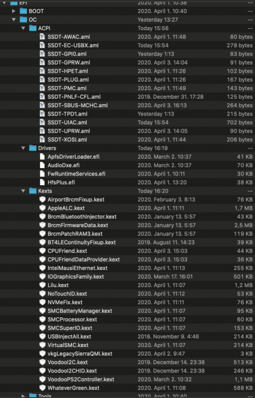Screen dimensions: 255x398
Task: Click the SSDT-PNLF-CFL.aml file icon
Action: point(42,97)
